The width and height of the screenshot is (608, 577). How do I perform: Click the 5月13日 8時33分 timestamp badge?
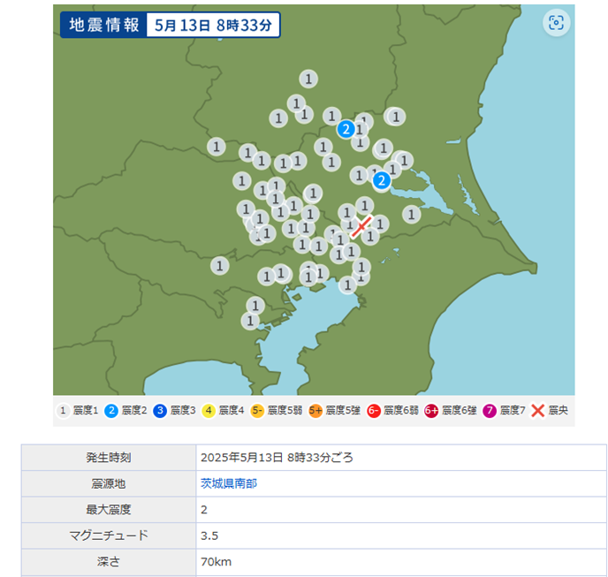point(212,25)
